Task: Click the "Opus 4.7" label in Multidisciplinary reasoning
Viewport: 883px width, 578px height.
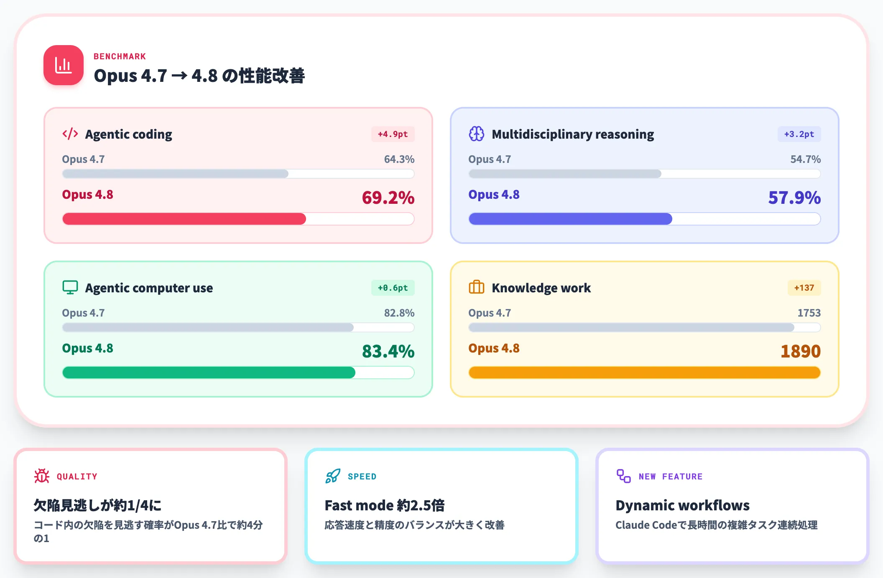Action: [490, 159]
